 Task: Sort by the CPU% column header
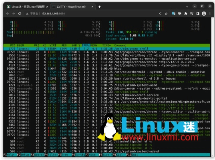click(x=86, y=45)
